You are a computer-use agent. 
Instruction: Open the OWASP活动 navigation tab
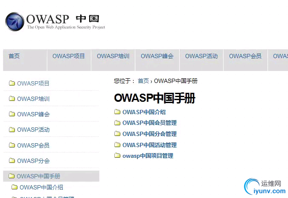click(201, 60)
